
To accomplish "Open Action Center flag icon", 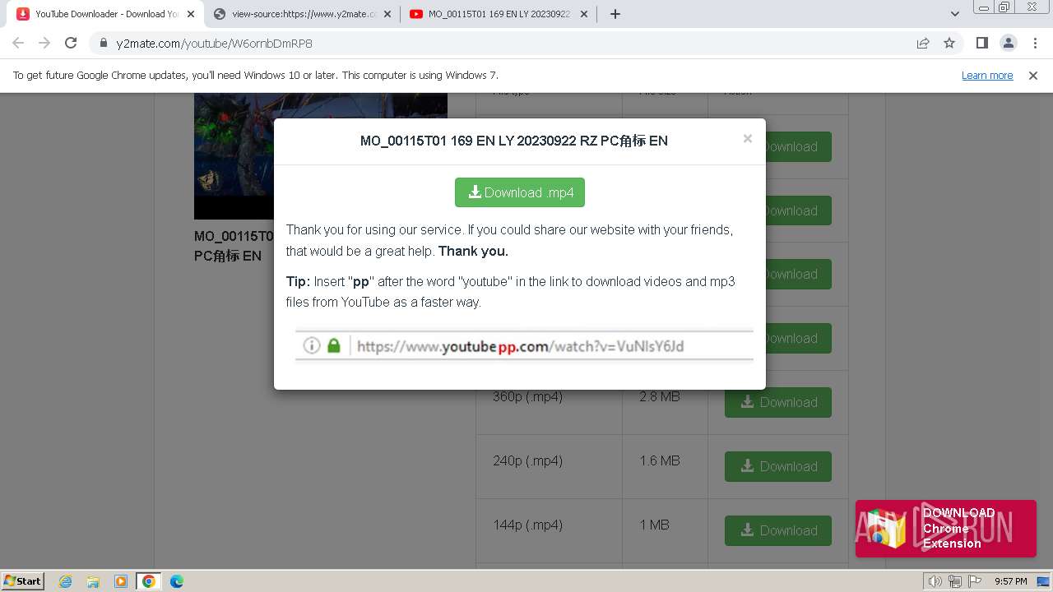I will [x=974, y=581].
